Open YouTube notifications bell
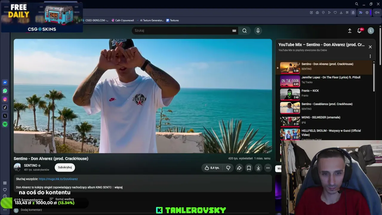 pyautogui.click(x=360, y=30)
